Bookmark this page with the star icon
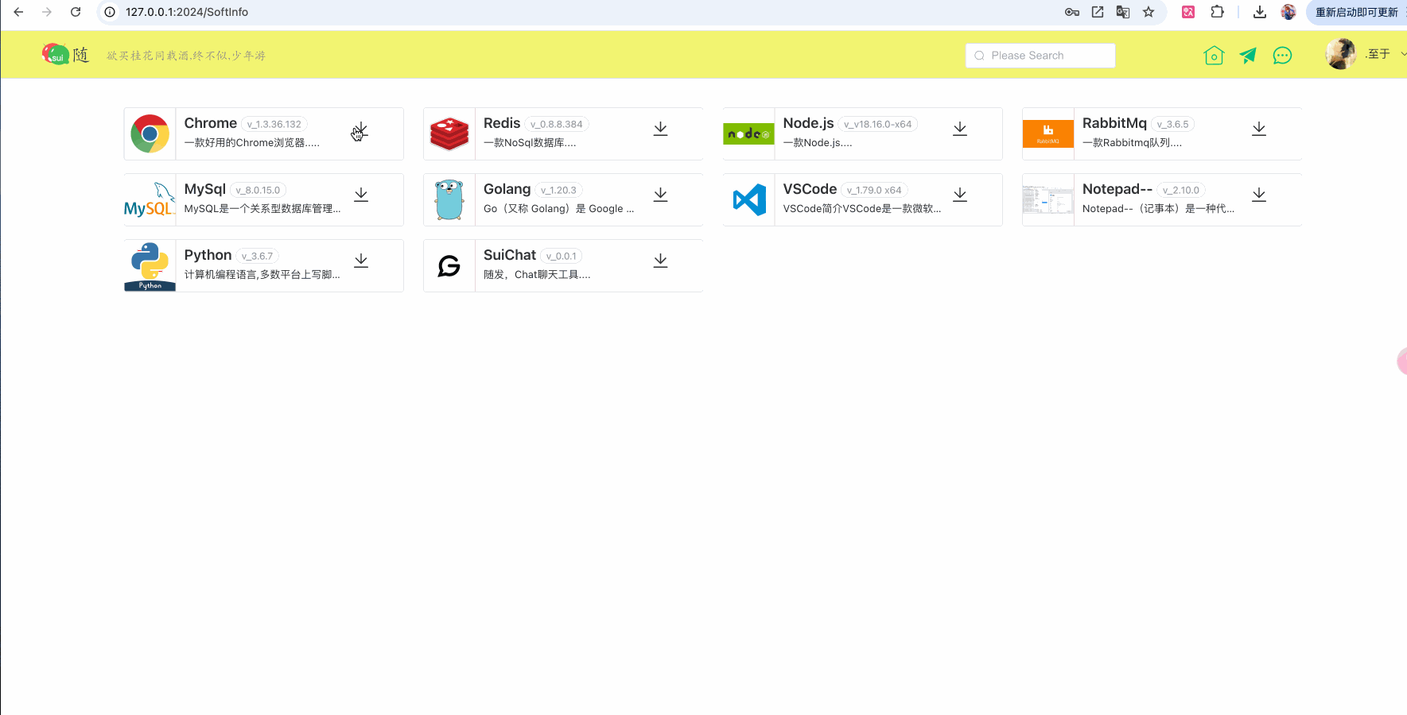1407x715 pixels. click(x=1149, y=12)
